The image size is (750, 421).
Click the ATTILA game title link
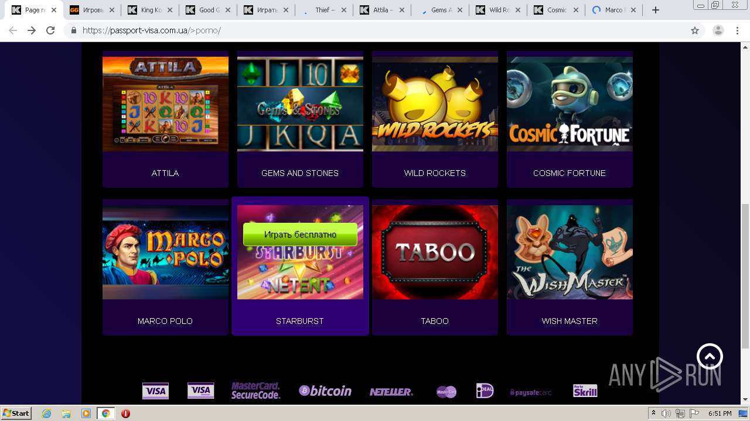pyautogui.click(x=165, y=173)
